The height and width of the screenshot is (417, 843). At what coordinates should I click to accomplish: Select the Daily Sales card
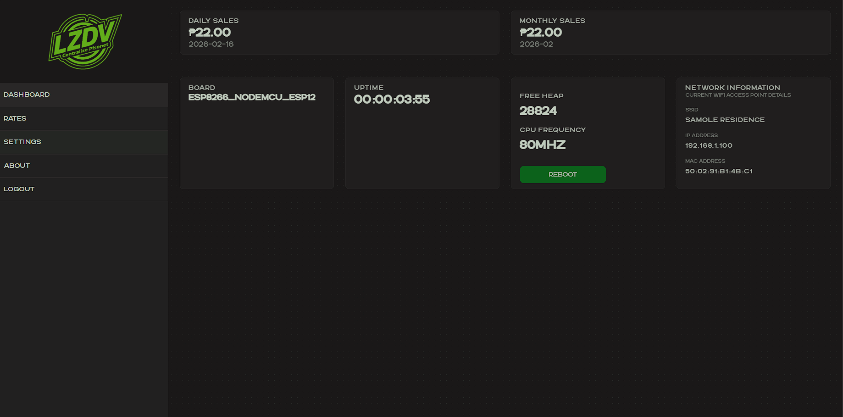click(x=339, y=33)
